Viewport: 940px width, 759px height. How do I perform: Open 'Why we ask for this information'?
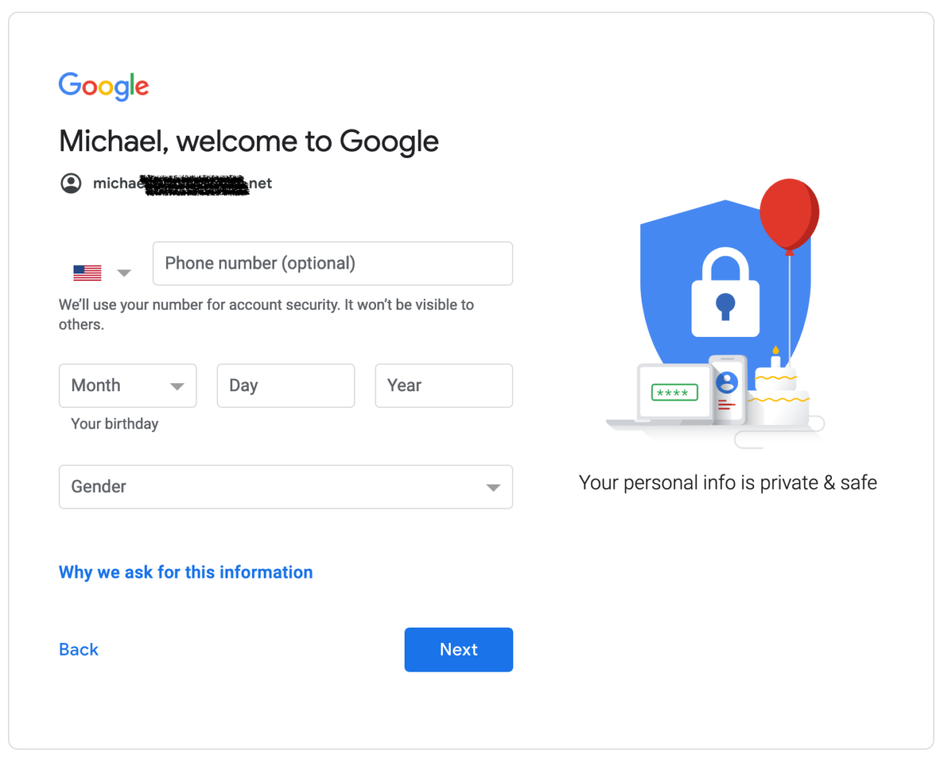pos(185,572)
